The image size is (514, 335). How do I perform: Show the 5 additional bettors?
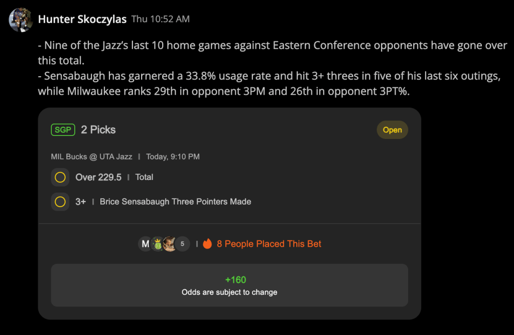(183, 244)
